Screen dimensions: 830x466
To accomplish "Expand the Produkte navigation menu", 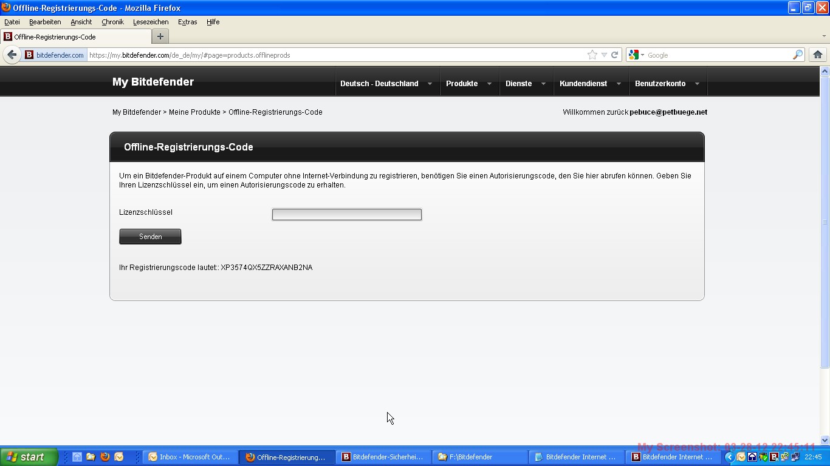I will (x=469, y=83).
